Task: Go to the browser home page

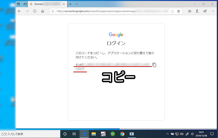Action: (x=43, y=11)
